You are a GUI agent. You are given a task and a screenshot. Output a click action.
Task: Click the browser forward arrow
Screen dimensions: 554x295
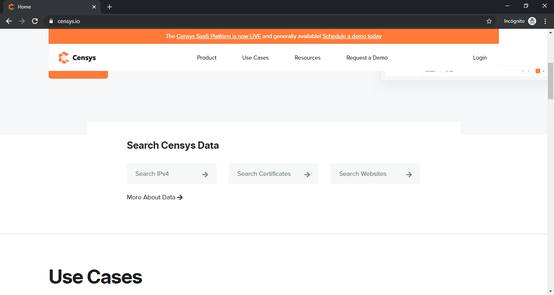coord(22,21)
